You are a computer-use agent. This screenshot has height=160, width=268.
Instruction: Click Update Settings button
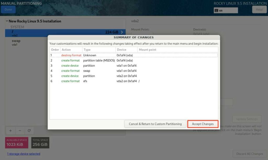pos(247,119)
